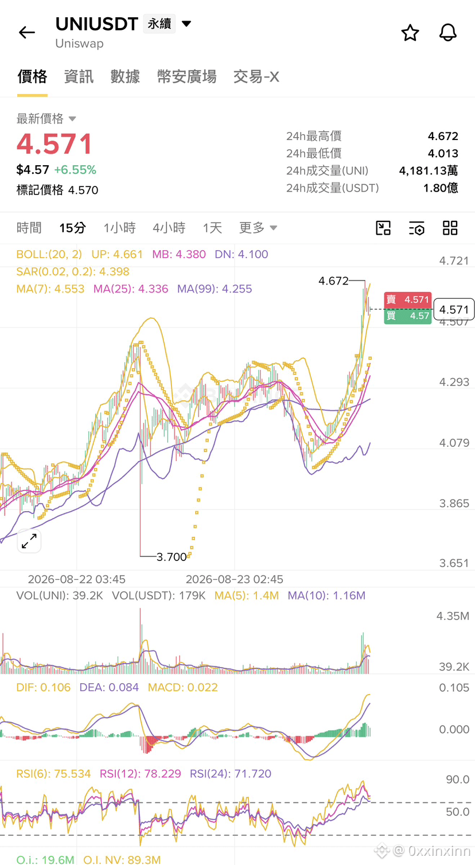Screen dimensions: 475x865
Task: Tap the MA(7): 4.553 indicator value
Action: (x=50, y=289)
